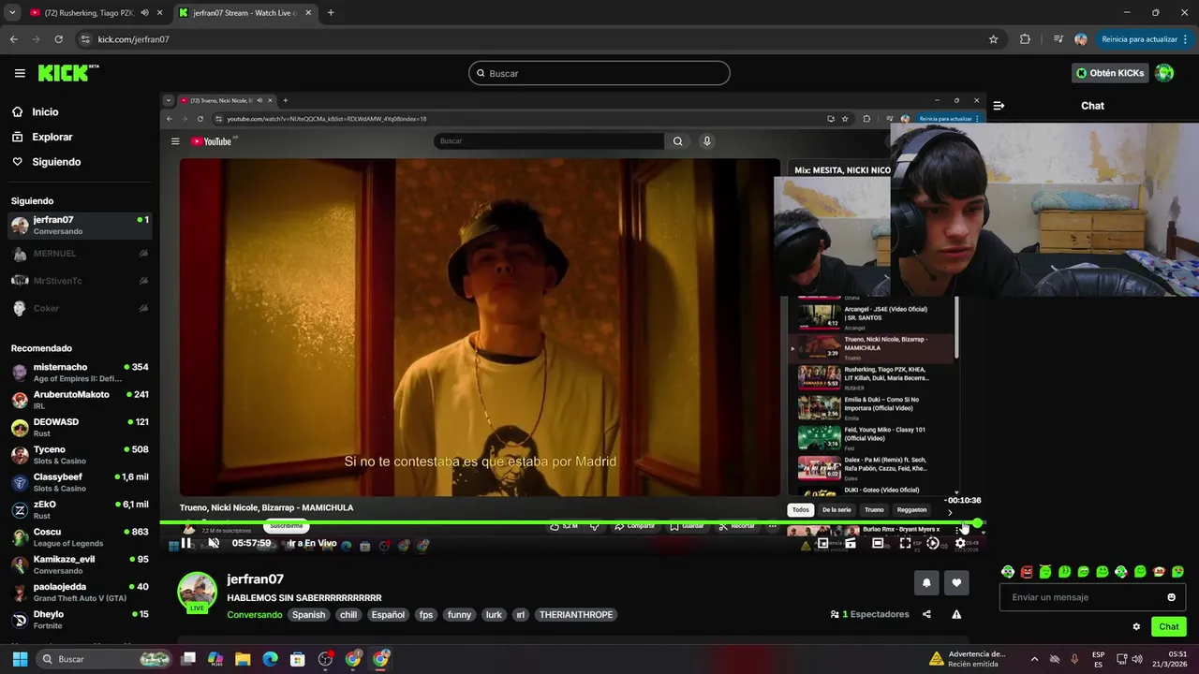Open recommended channel misternacho
The width and height of the screenshot is (1199, 674).
pyautogui.click(x=80, y=373)
